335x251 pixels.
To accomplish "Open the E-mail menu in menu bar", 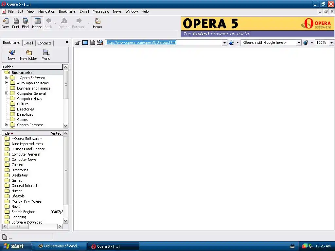I will 84,11.
